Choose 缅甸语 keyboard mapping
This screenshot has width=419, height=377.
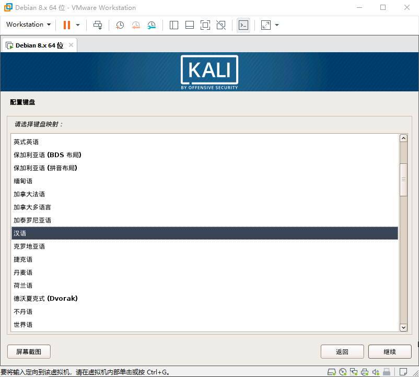pos(205,181)
